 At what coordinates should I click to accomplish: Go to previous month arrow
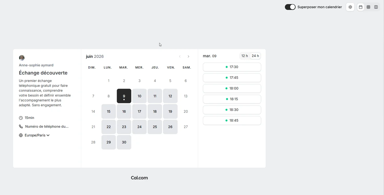180,56
